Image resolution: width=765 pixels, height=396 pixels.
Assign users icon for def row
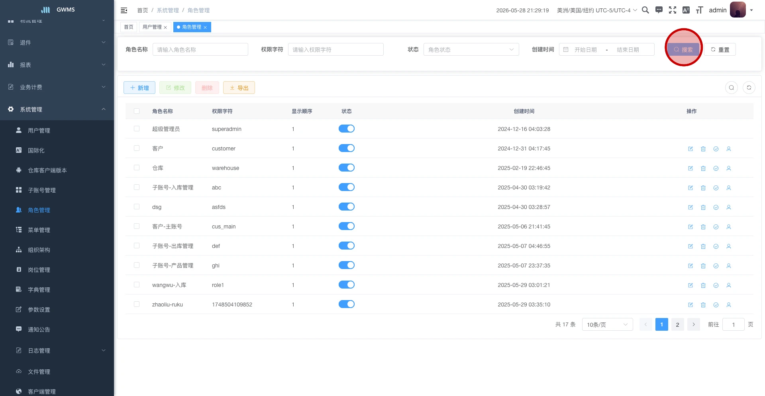click(x=729, y=246)
